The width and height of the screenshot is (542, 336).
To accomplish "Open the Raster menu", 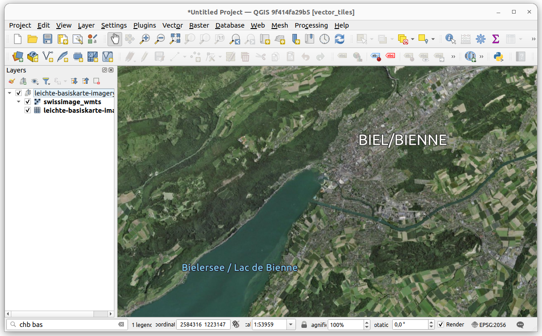I will 199,25.
